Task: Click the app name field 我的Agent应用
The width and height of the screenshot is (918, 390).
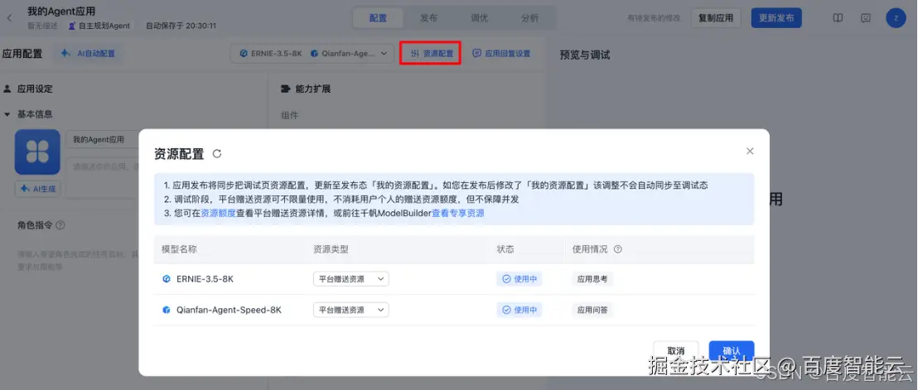Action: click(103, 139)
